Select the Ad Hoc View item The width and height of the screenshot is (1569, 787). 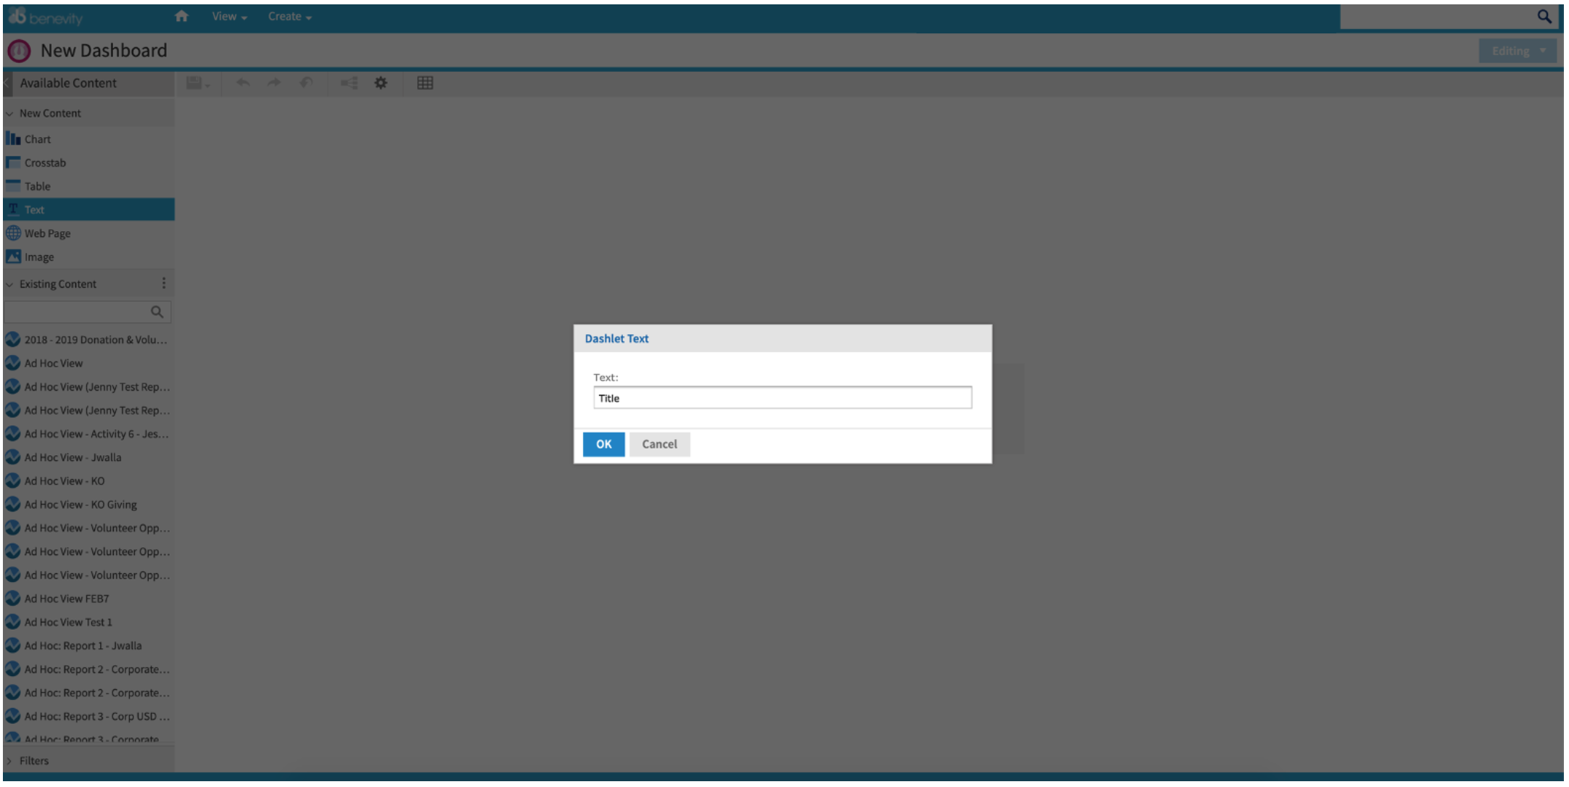tap(88, 363)
